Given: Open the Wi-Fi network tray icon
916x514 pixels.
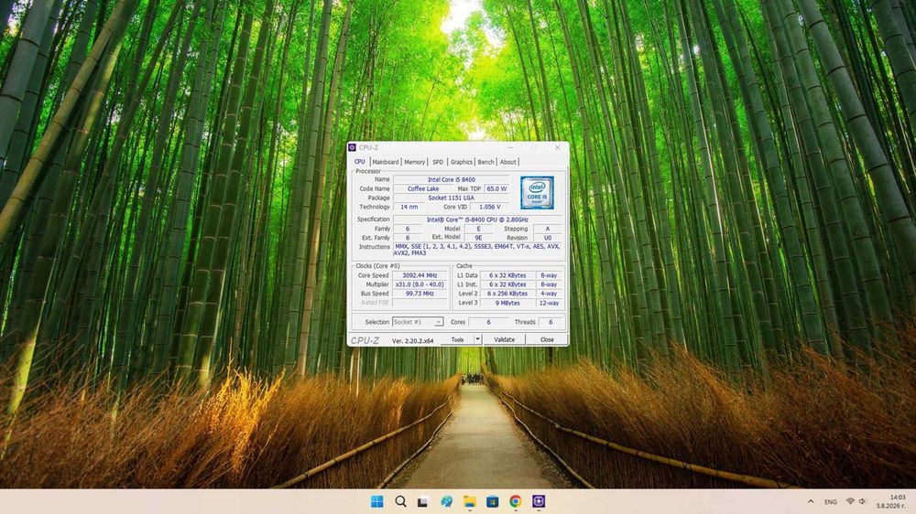Looking at the screenshot, I should 851,502.
